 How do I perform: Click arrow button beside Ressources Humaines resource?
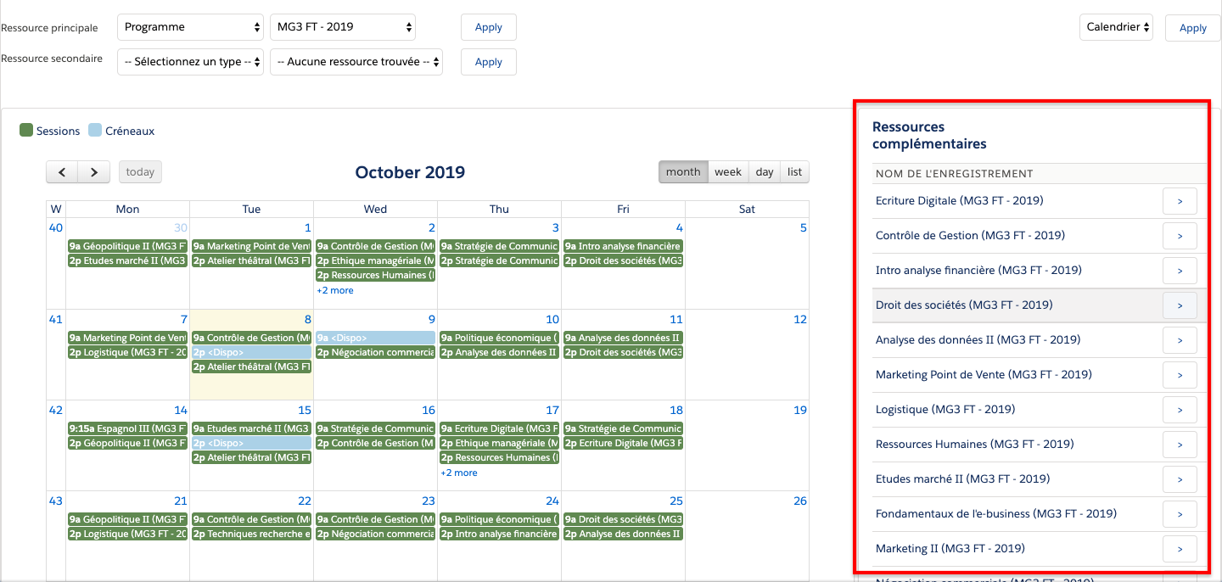click(x=1180, y=445)
